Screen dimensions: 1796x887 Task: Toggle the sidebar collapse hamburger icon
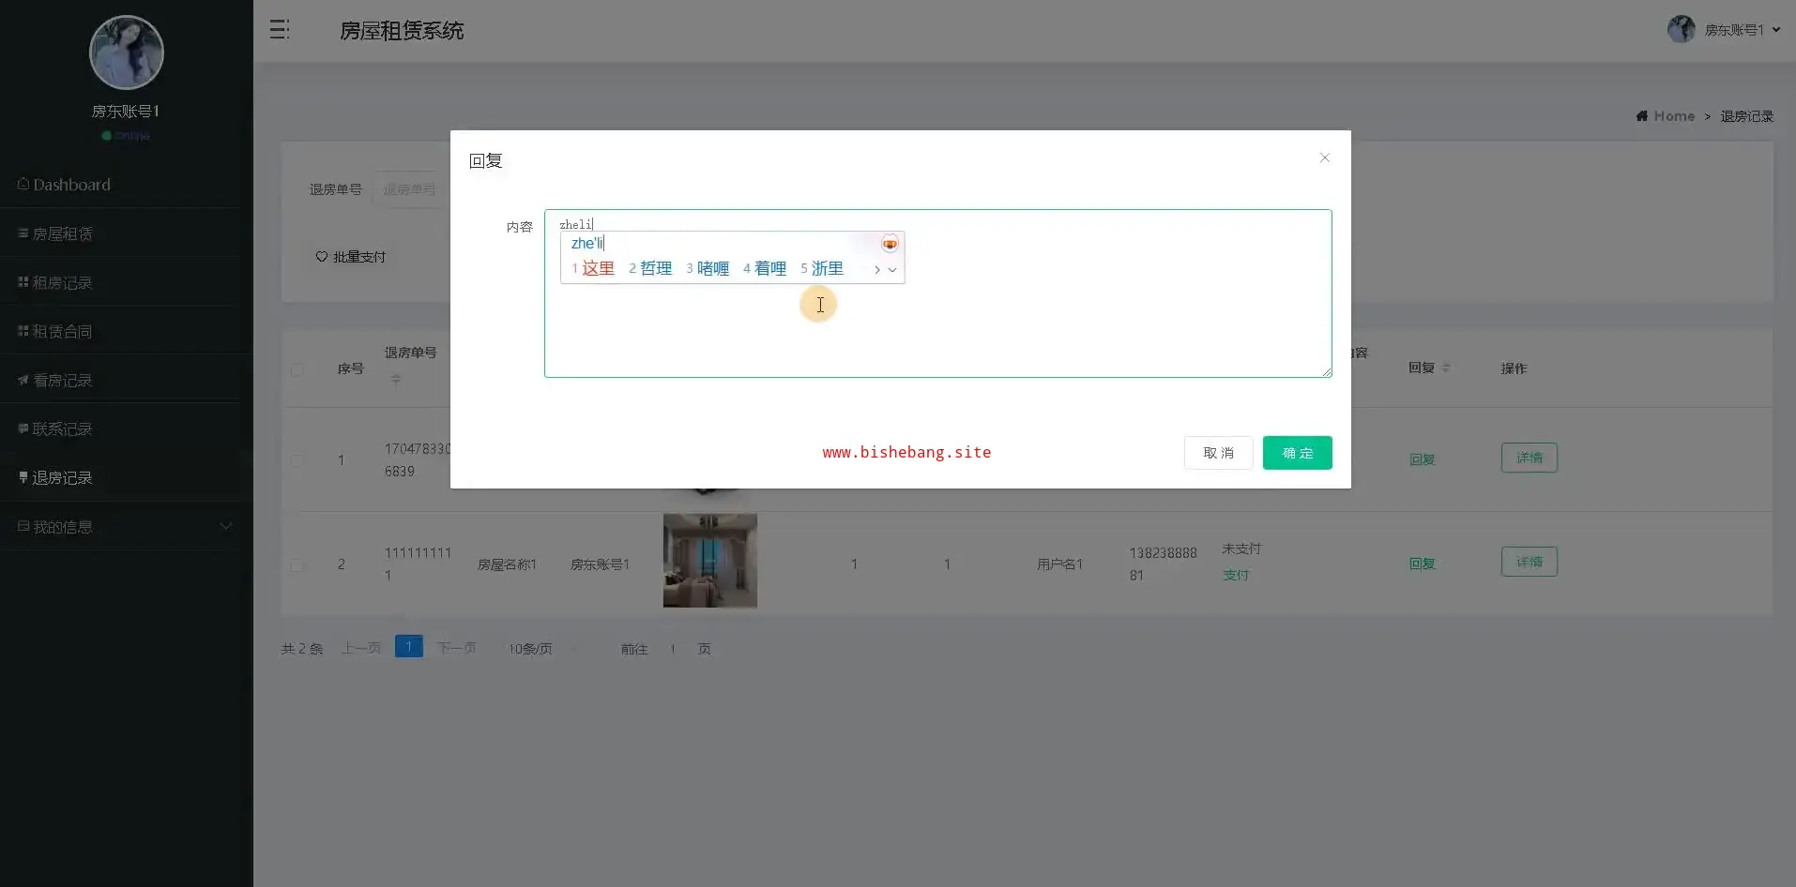(x=280, y=30)
